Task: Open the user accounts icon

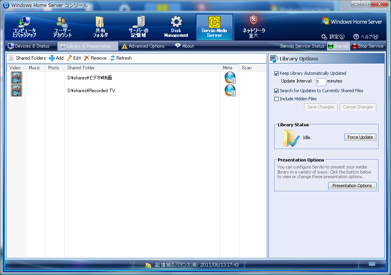Action: point(62,22)
